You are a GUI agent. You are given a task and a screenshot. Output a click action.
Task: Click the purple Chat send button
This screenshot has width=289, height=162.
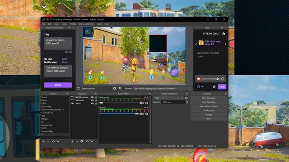[222, 87]
